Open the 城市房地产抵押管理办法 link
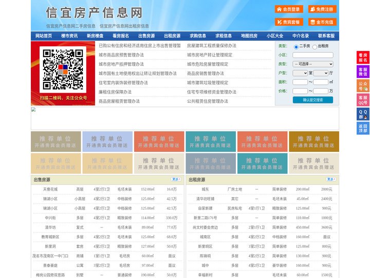 pos(121,64)
